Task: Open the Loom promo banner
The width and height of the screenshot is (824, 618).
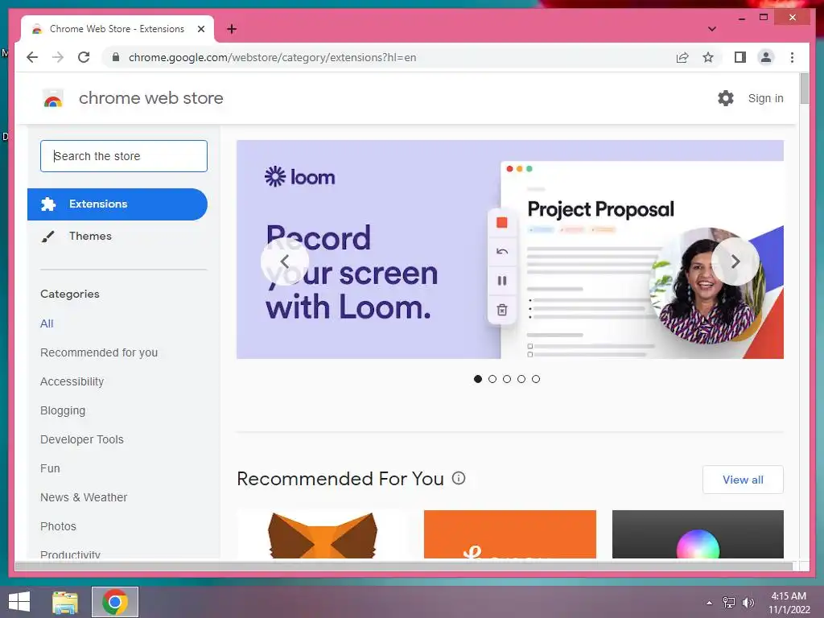Action: point(509,249)
